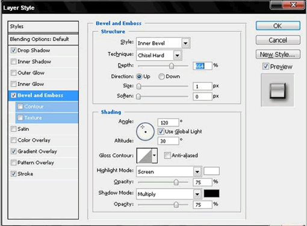307x226 pixels.
Task: Uncheck the Bevel and Emboss checkbox
Action: (x=13, y=95)
